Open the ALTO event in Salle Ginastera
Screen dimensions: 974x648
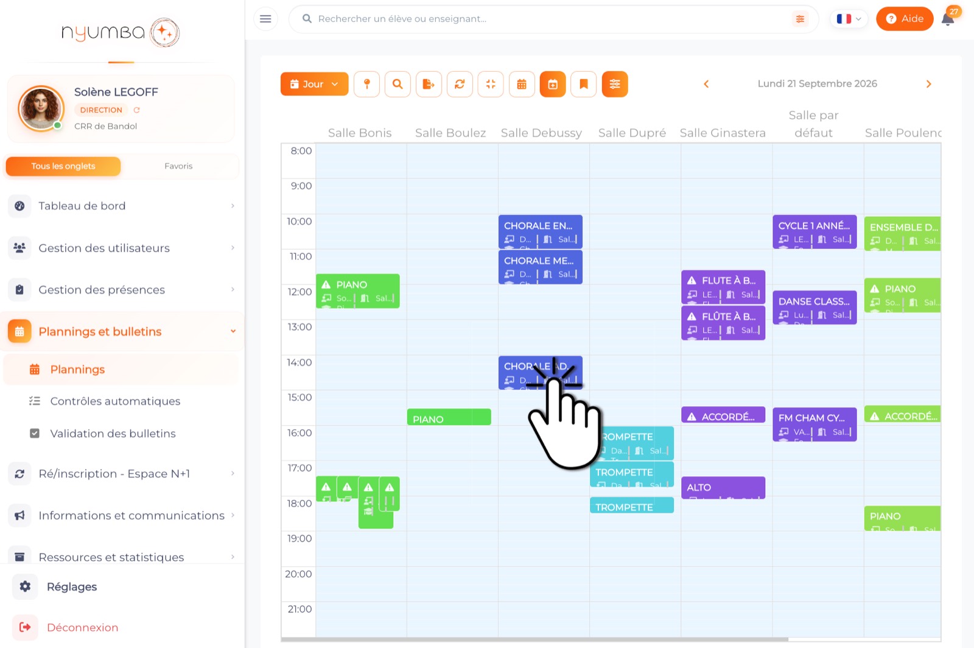point(723,487)
